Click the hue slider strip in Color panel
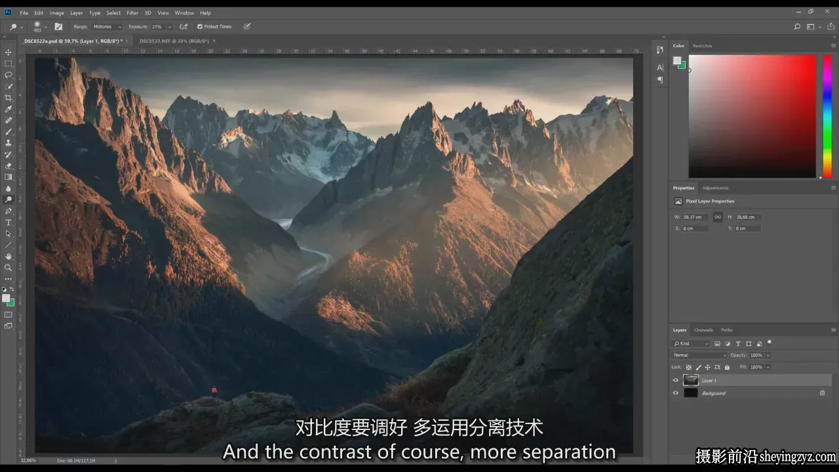 click(827, 116)
